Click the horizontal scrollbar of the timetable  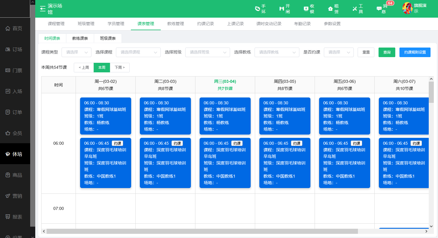pyautogui.click(x=202, y=231)
